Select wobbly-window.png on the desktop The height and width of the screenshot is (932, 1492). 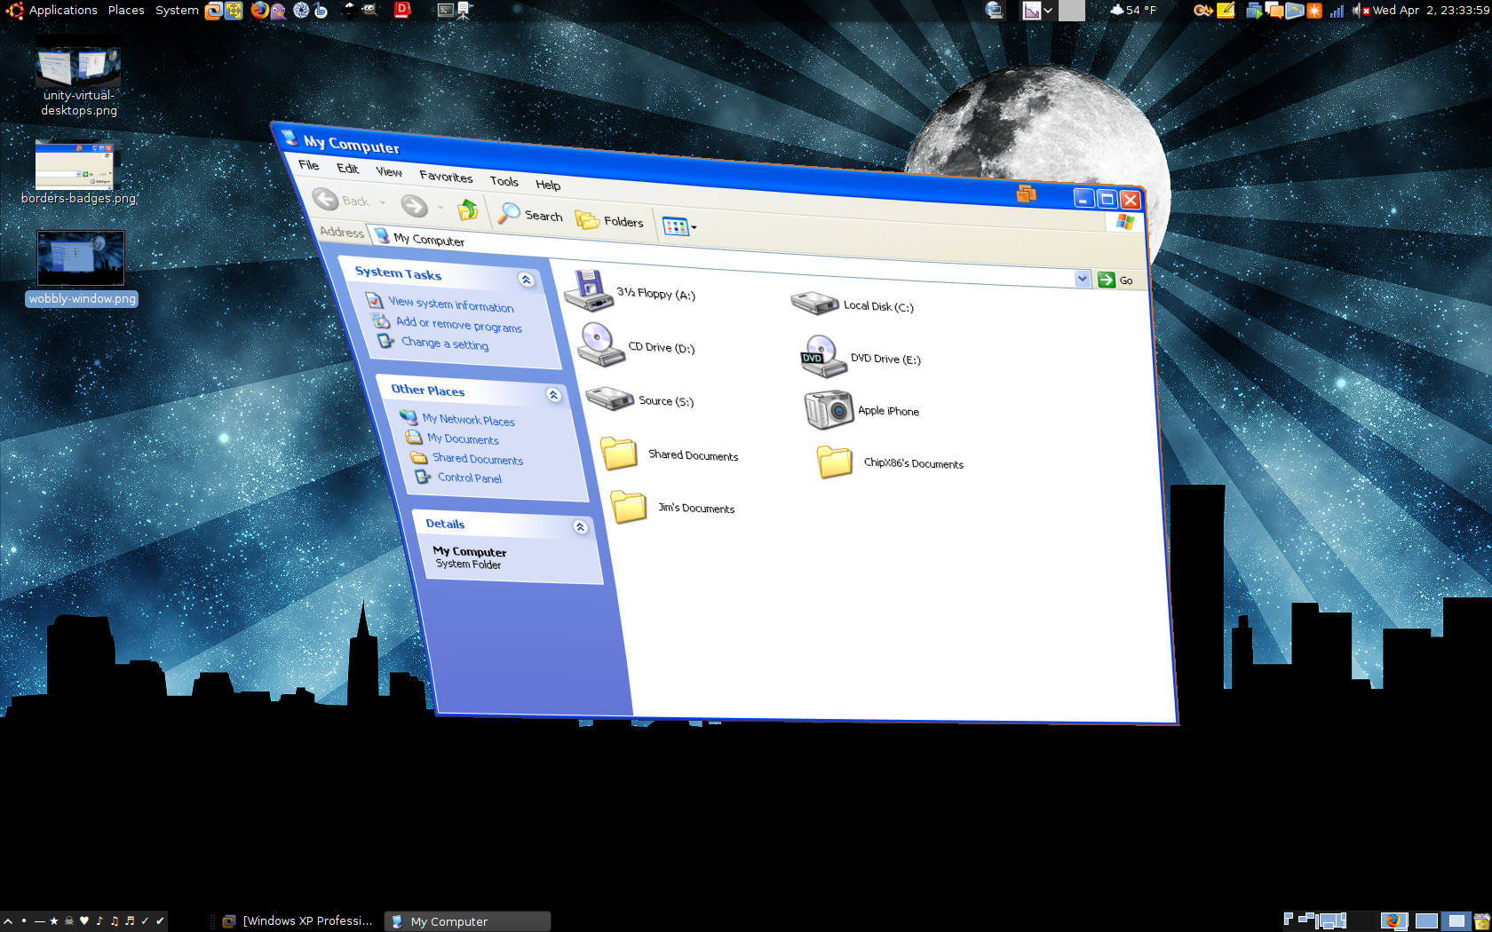[x=82, y=269]
